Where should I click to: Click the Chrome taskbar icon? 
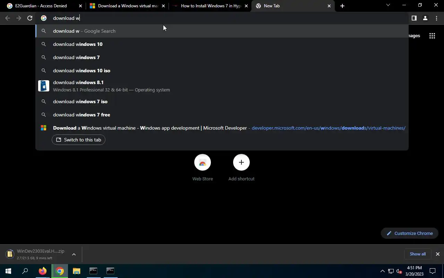[x=60, y=271]
